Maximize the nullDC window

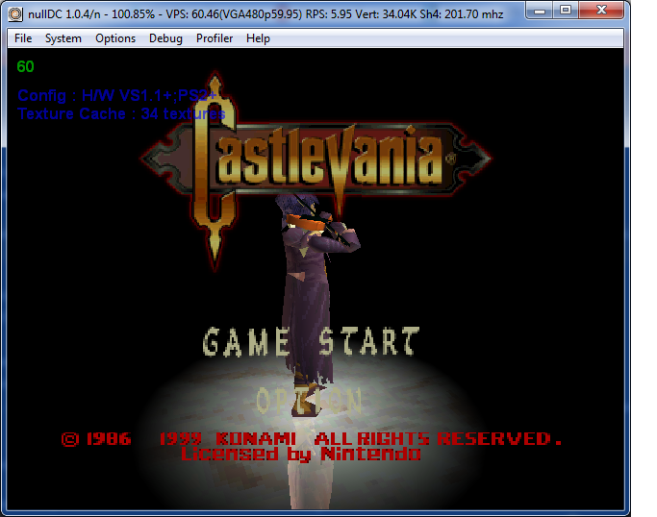click(566, 11)
